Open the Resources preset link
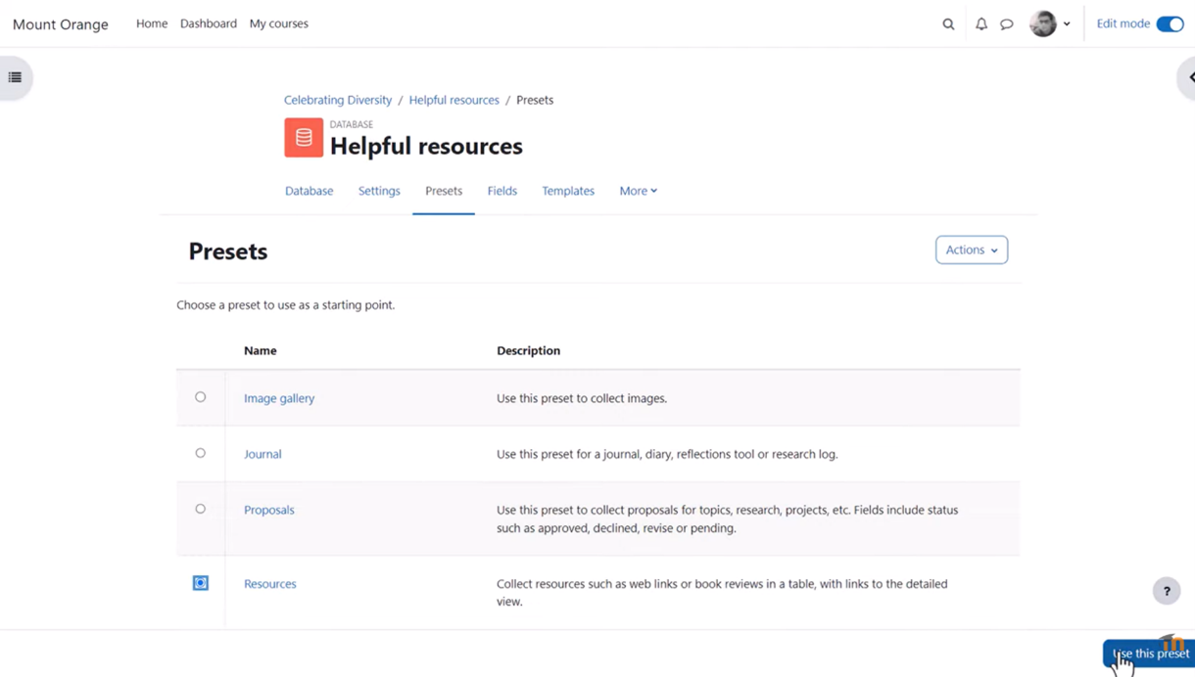 pos(270,584)
